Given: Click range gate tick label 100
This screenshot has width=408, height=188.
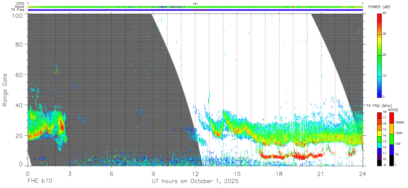Looking at the screenshot, I should point(17,15).
